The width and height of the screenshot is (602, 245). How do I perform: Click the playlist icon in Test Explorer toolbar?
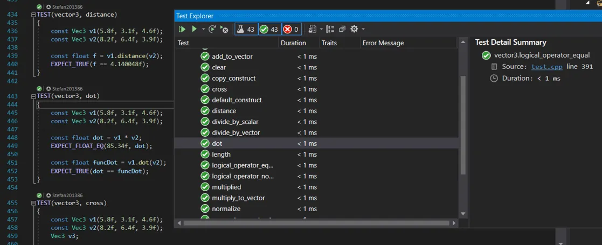pyautogui.click(x=313, y=29)
